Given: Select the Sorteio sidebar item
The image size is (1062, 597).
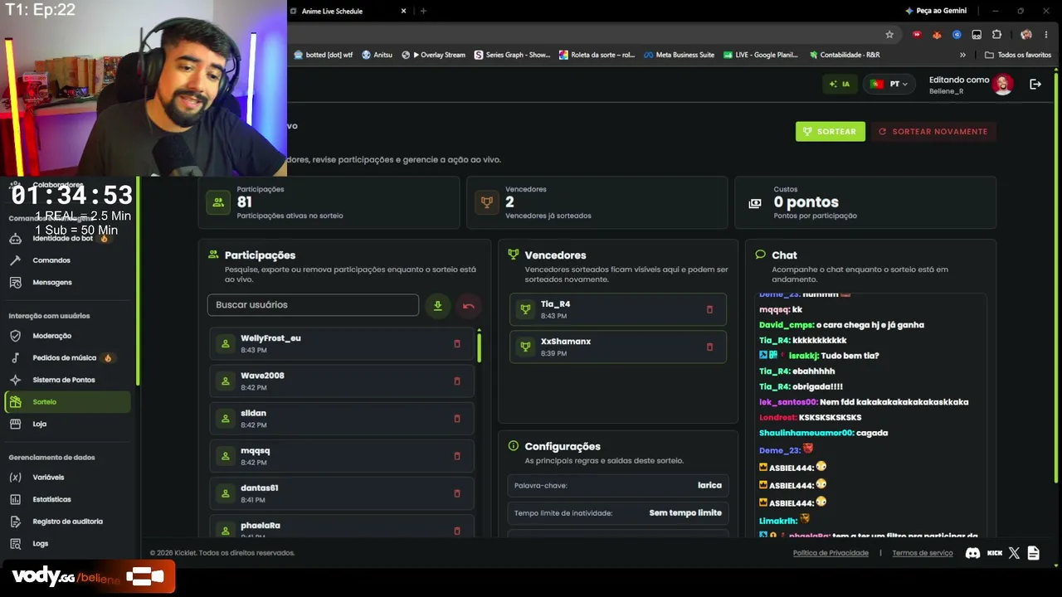Looking at the screenshot, I should coord(66,402).
